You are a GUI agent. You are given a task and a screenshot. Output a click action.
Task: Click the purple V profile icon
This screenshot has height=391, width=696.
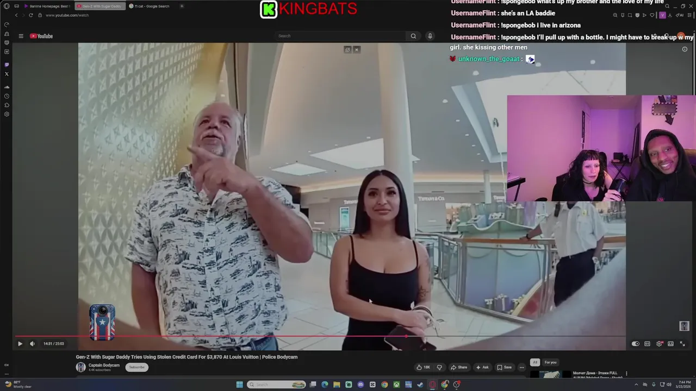coord(662,15)
